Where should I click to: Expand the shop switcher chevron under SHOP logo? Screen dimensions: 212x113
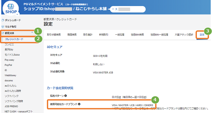coord(17,14)
